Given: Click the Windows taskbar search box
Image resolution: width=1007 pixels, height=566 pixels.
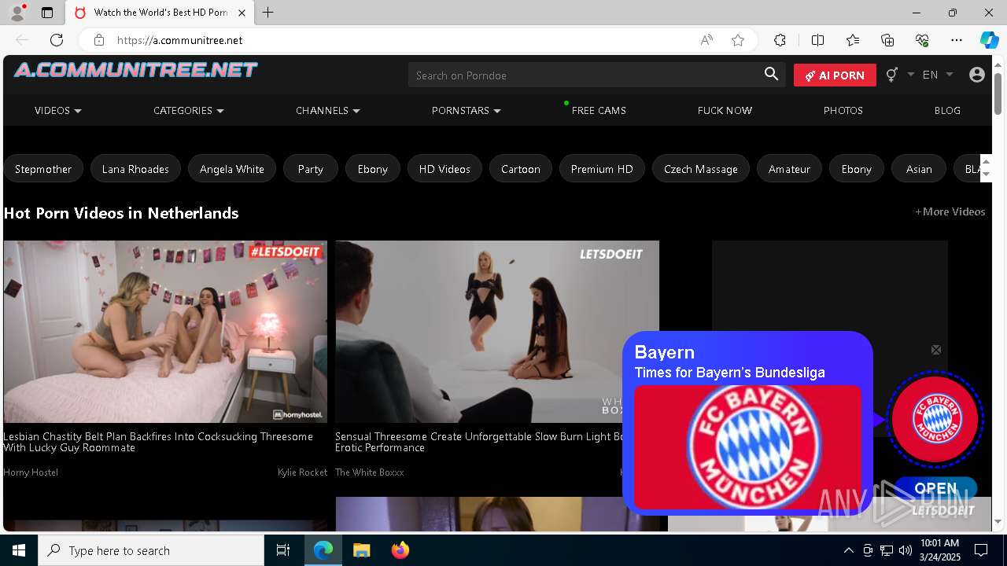Looking at the screenshot, I should click(x=151, y=550).
